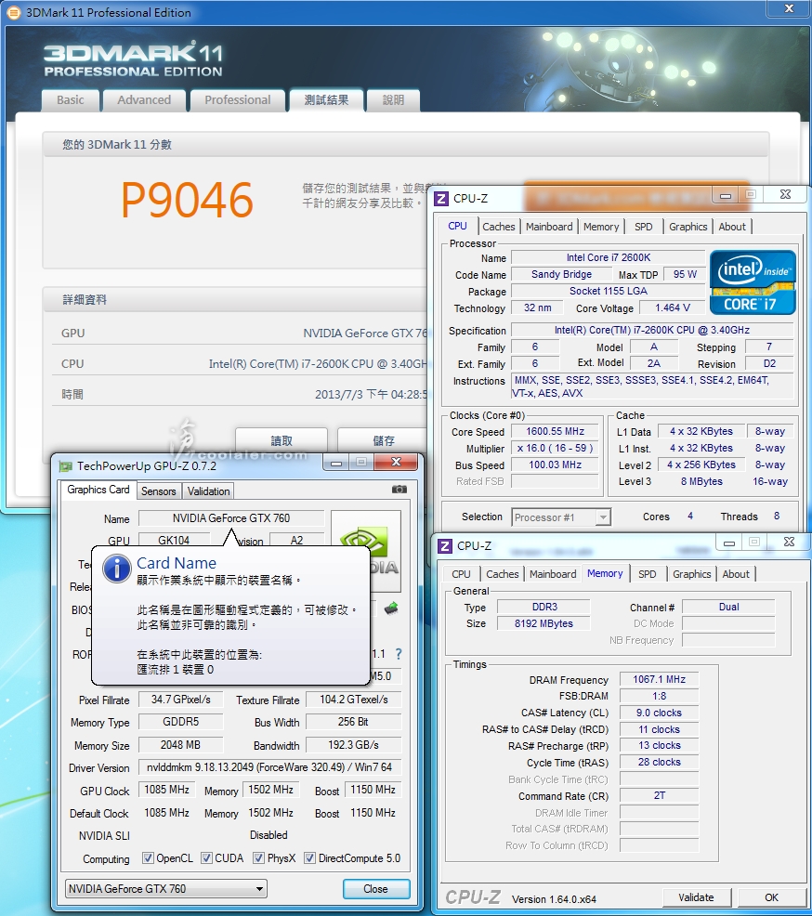This screenshot has width=812, height=916.
Task: Click the Core Voltage value 1.464 V
Action: [x=673, y=308]
